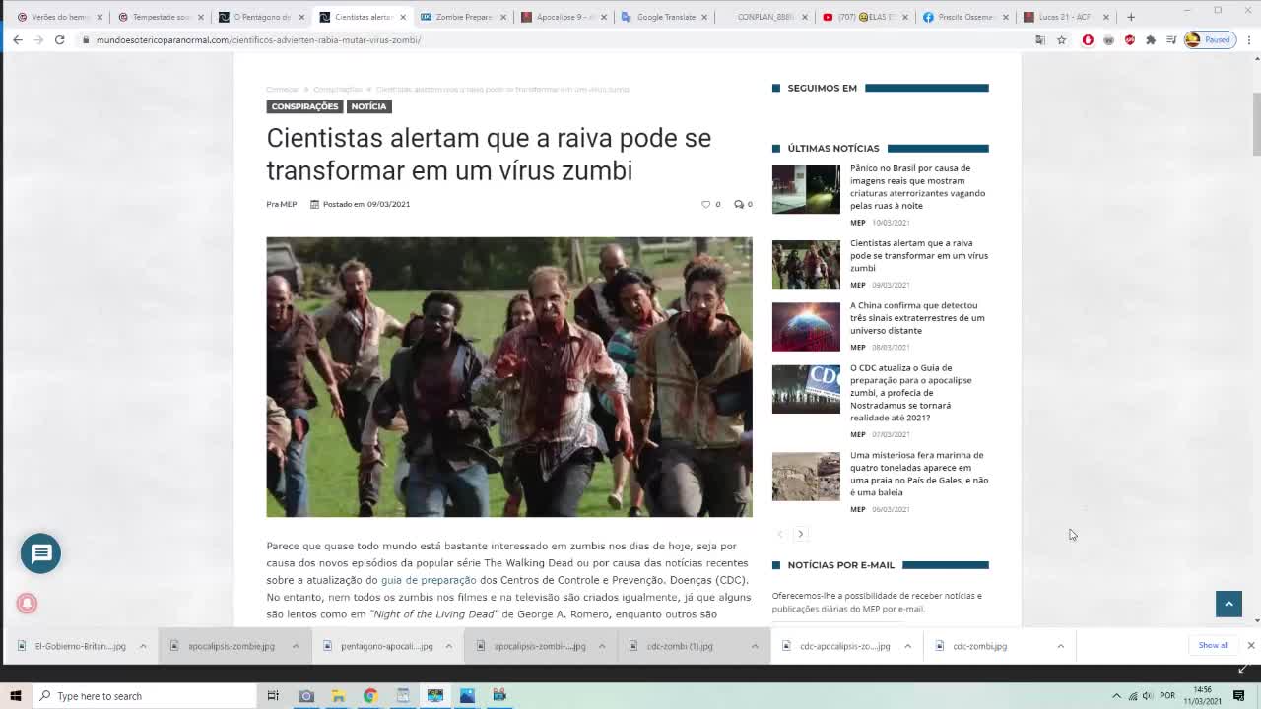Click the NOTÍCIA category tag
The height and width of the screenshot is (709, 1261).
pyautogui.click(x=368, y=106)
